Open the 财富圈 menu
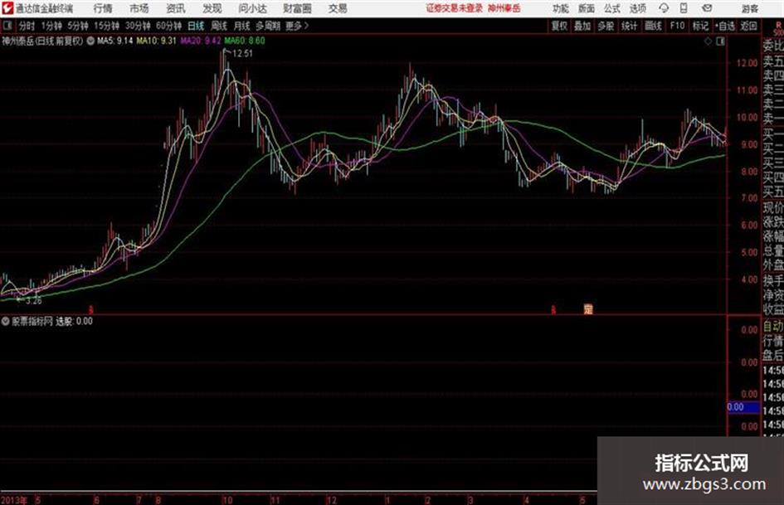Screen dimensions: 784x505 297,8
